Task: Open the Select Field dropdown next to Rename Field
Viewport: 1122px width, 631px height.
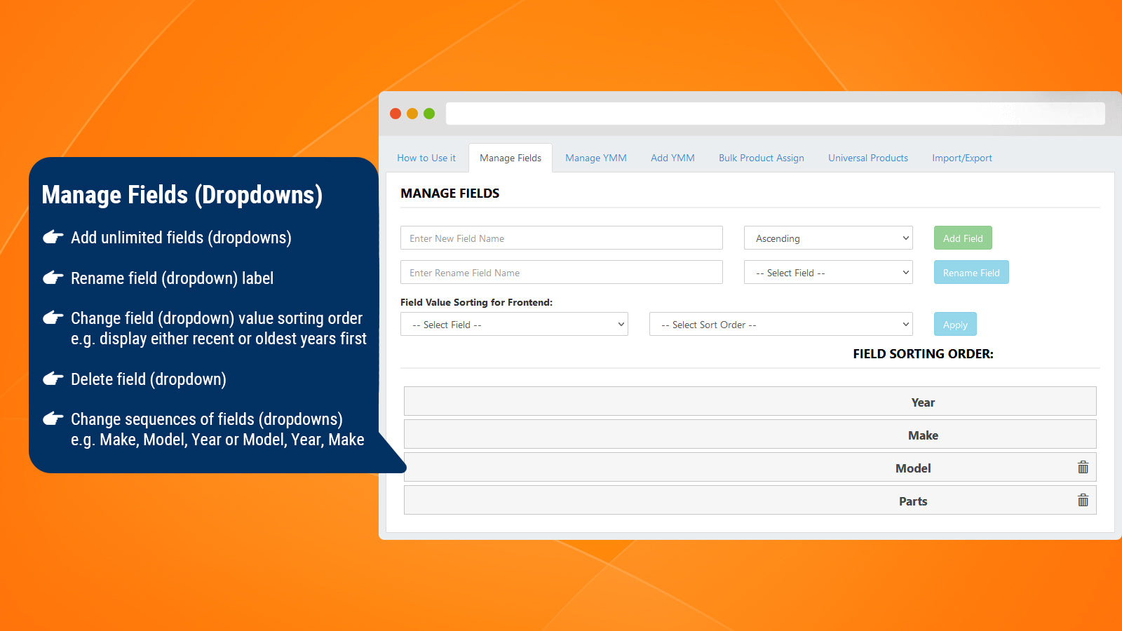Action: click(x=827, y=272)
